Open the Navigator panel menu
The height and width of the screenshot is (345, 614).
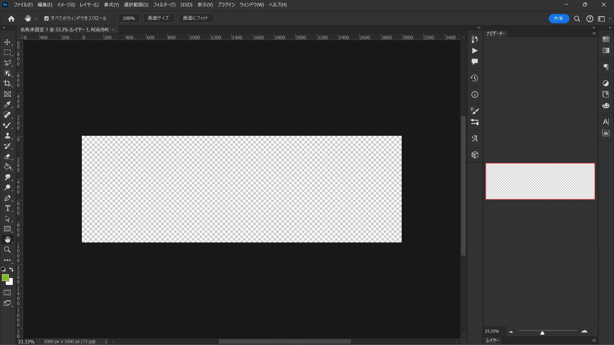(594, 34)
